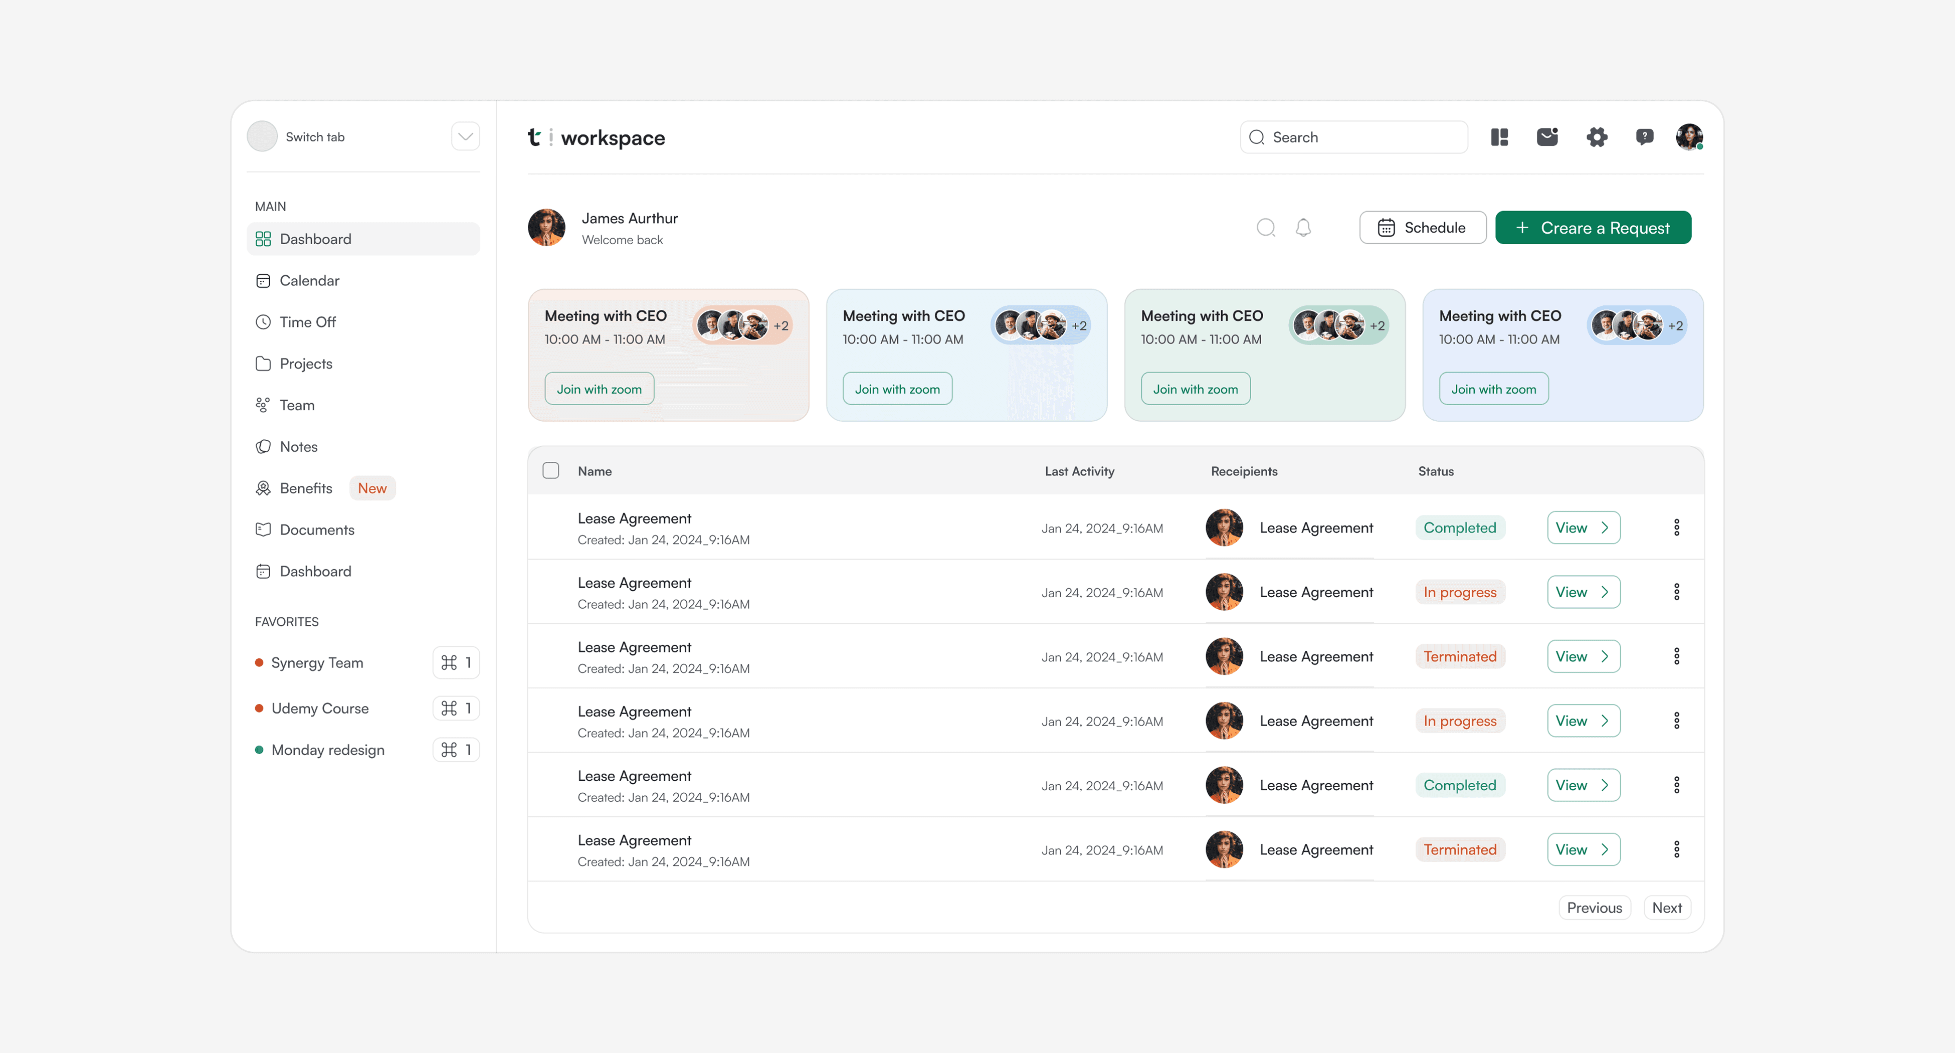Join with zoom on the green meeting card
This screenshot has width=1955, height=1053.
click(x=1195, y=389)
